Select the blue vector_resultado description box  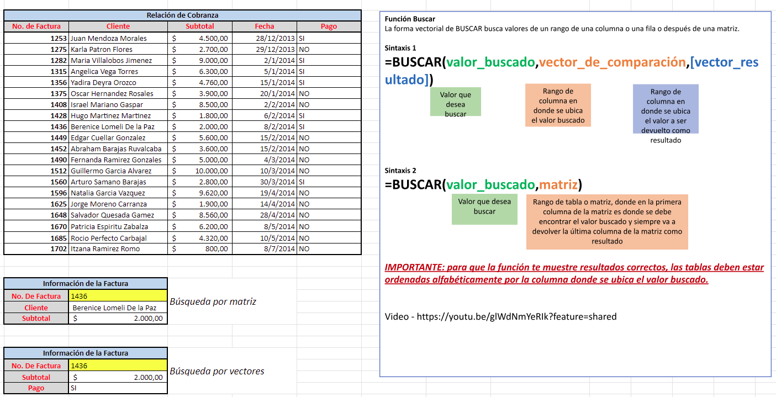coord(665,109)
